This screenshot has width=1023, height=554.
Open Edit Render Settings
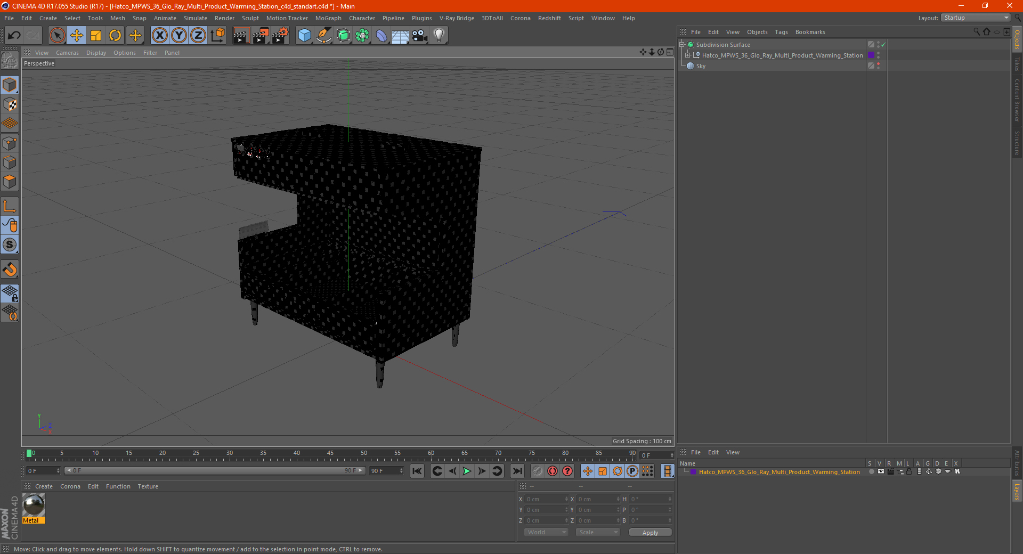click(280, 36)
